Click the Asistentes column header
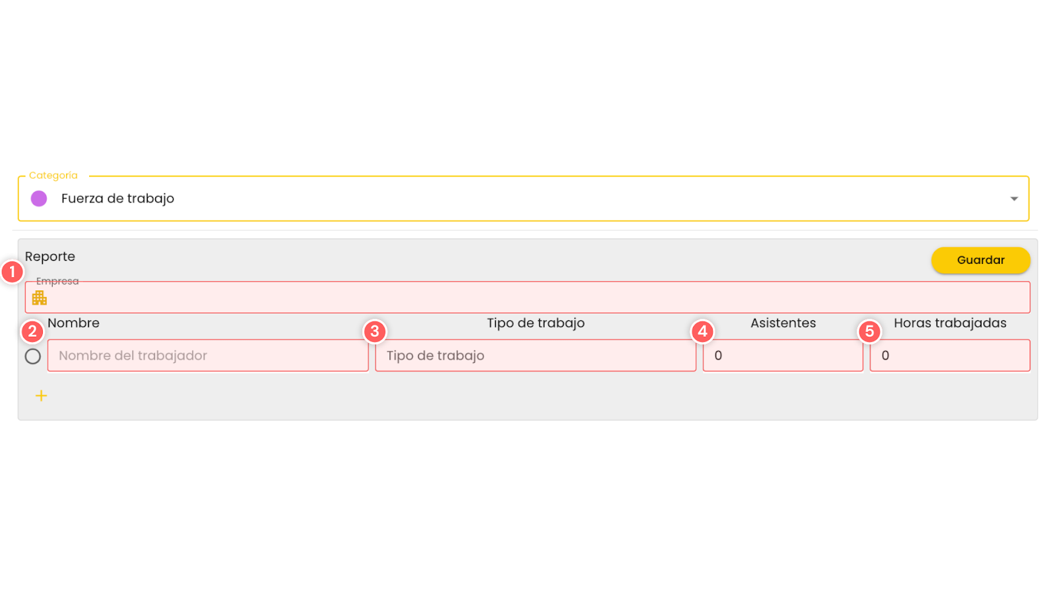 pyautogui.click(x=783, y=323)
